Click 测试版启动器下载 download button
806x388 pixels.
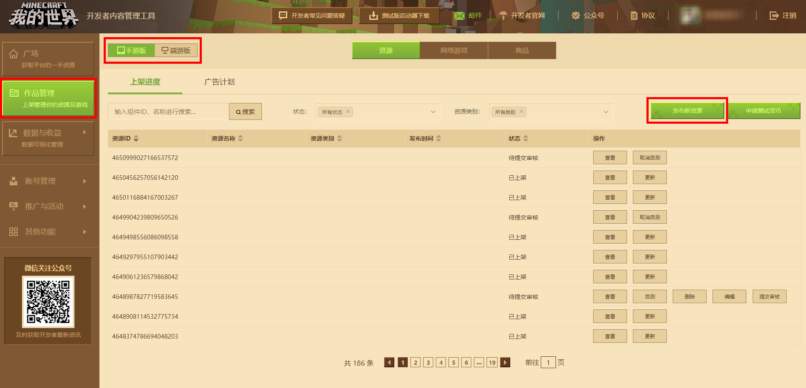(x=399, y=16)
